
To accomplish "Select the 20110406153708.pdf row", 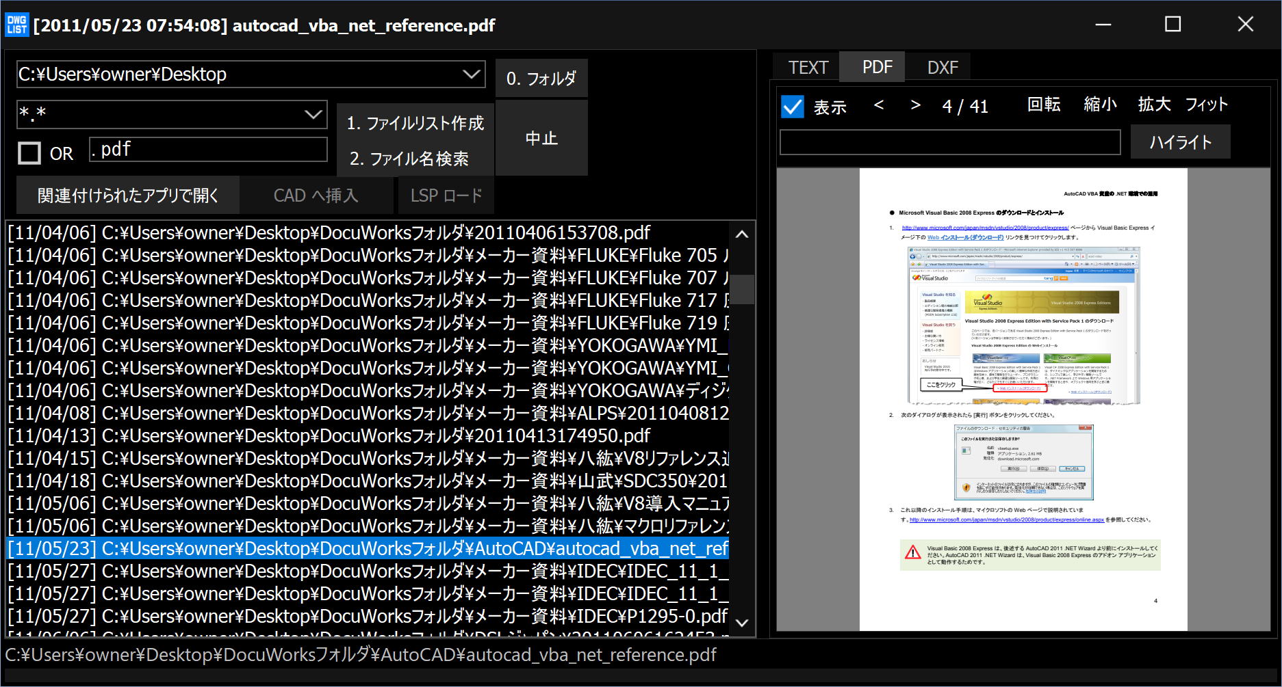I will (x=367, y=232).
